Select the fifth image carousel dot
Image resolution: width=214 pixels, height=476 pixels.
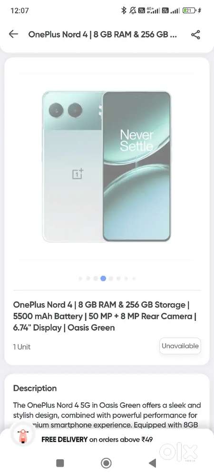coord(111,278)
